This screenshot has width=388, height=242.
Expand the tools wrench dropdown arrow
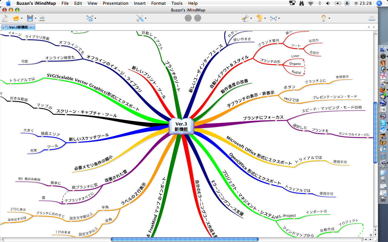pyautogui.click(x=146, y=18)
